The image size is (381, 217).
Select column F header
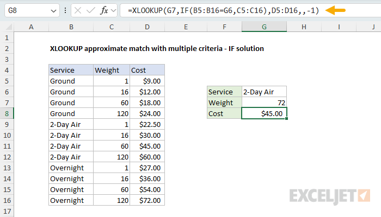click(x=224, y=27)
